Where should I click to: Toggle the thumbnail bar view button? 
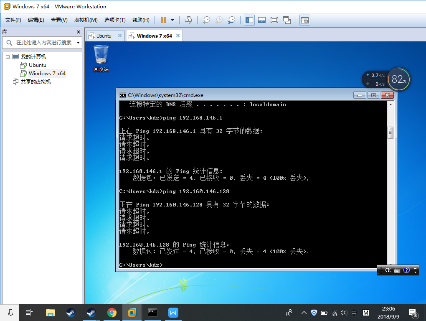[x=262, y=20]
